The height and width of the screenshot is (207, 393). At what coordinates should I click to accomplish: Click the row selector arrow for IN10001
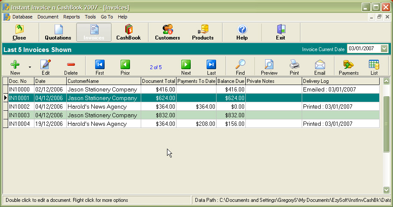tap(5, 98)
